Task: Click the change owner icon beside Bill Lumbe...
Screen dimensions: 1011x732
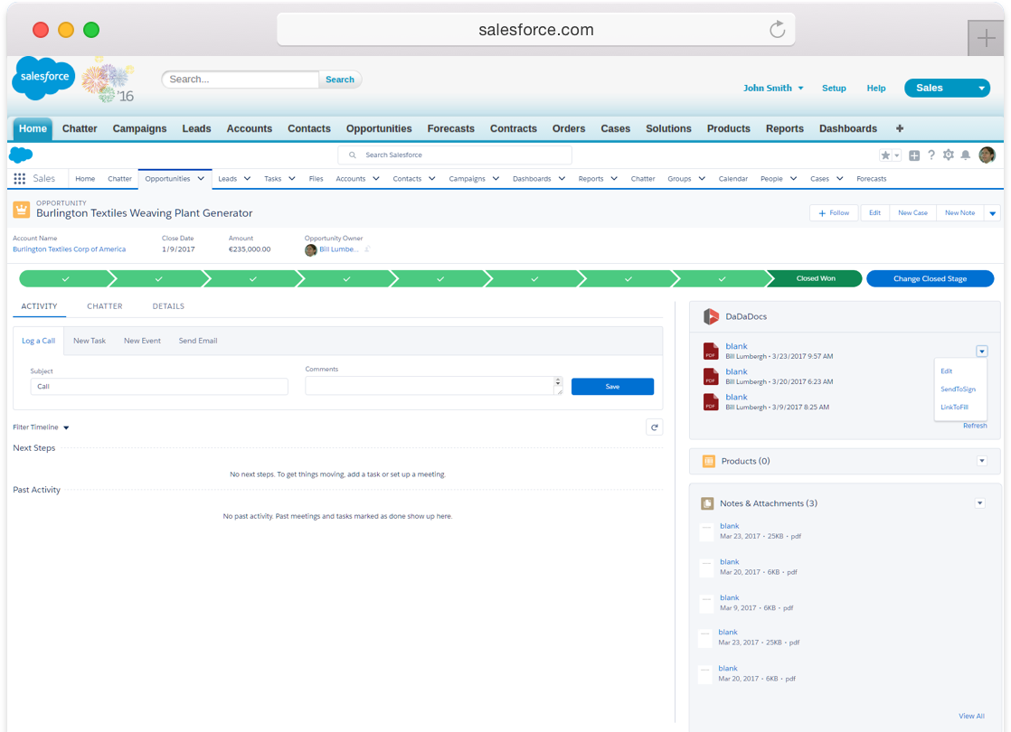Action: 367,249
